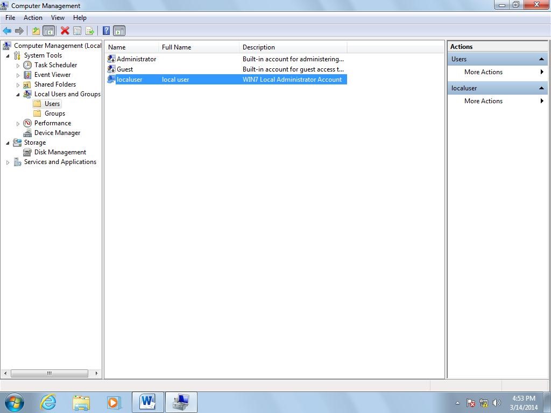Screen dimensions: 551x413
Task: Toggle Show/Hide Console Tree button
Action: [48, 31]
